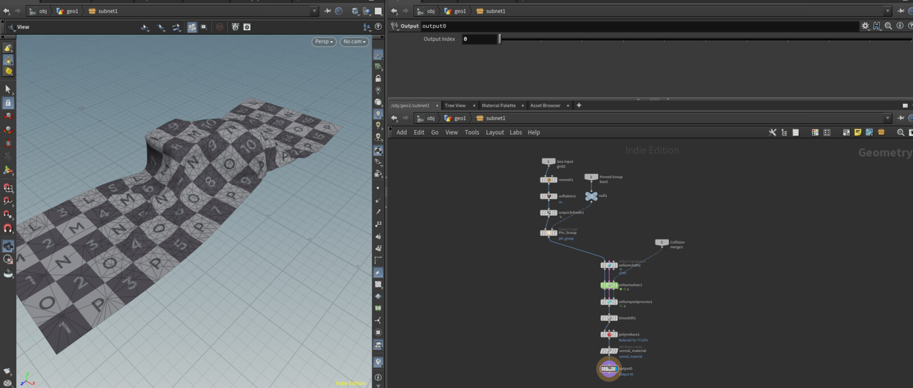
Task: Click the sticky note icon in the network toolbar
Action: 858,132
